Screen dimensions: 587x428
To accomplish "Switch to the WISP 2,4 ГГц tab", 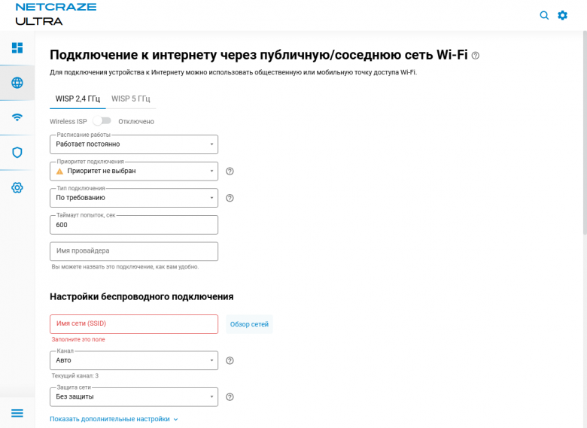I will click(x=78, y=99).
